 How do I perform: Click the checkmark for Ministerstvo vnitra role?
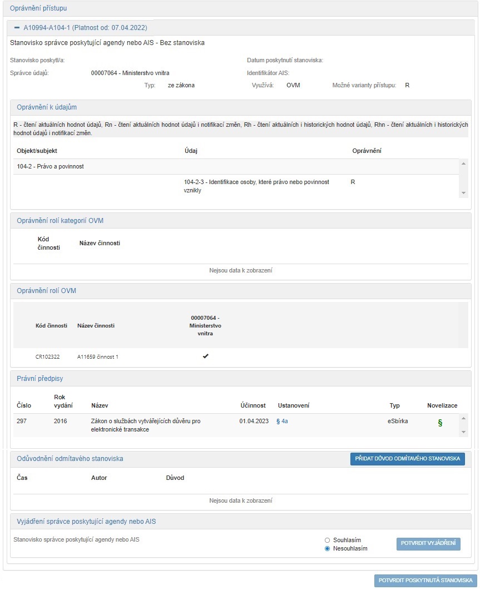(x=205, y=356)
